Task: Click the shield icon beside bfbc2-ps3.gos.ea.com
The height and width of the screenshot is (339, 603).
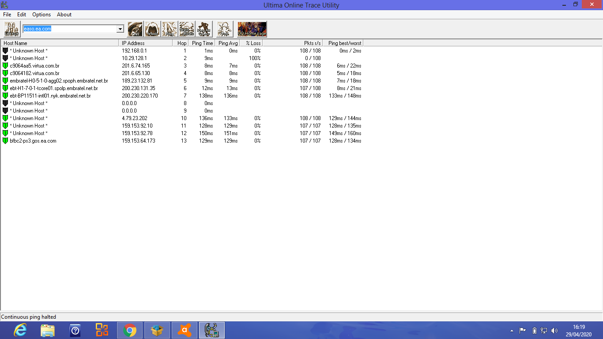Action: [x=5, y=141]
